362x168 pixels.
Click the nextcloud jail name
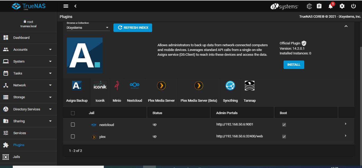pyautogui.click(x=107, y=125)
